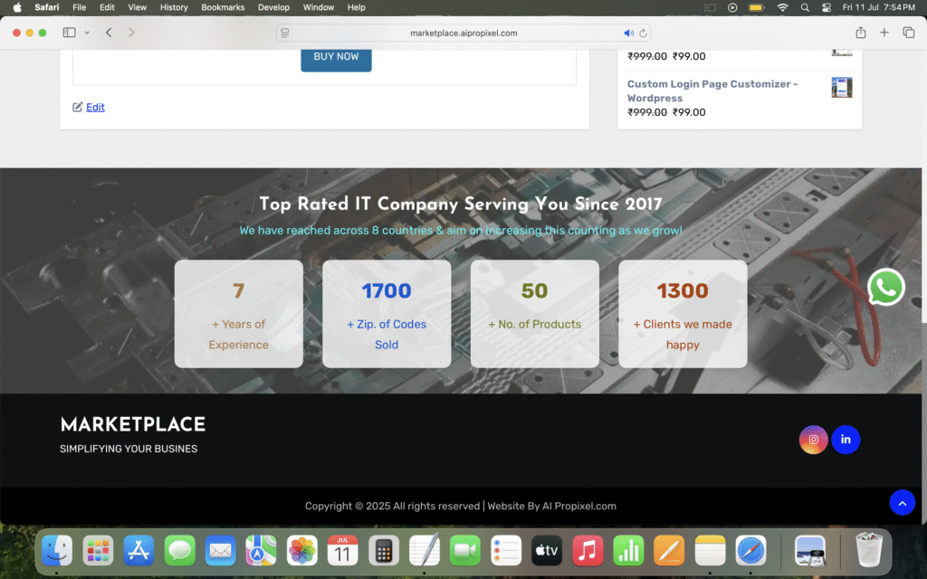Screen dimensions: 927x579
Task: Navigate back with the back arrow
Action: tap(108, 32)
